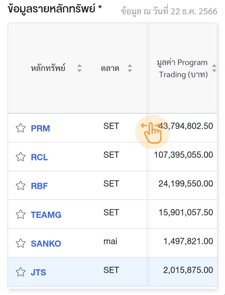Sort by ตลาด column arrows
This screenshot has width=225, height=295.
click(x=130, y=68)
